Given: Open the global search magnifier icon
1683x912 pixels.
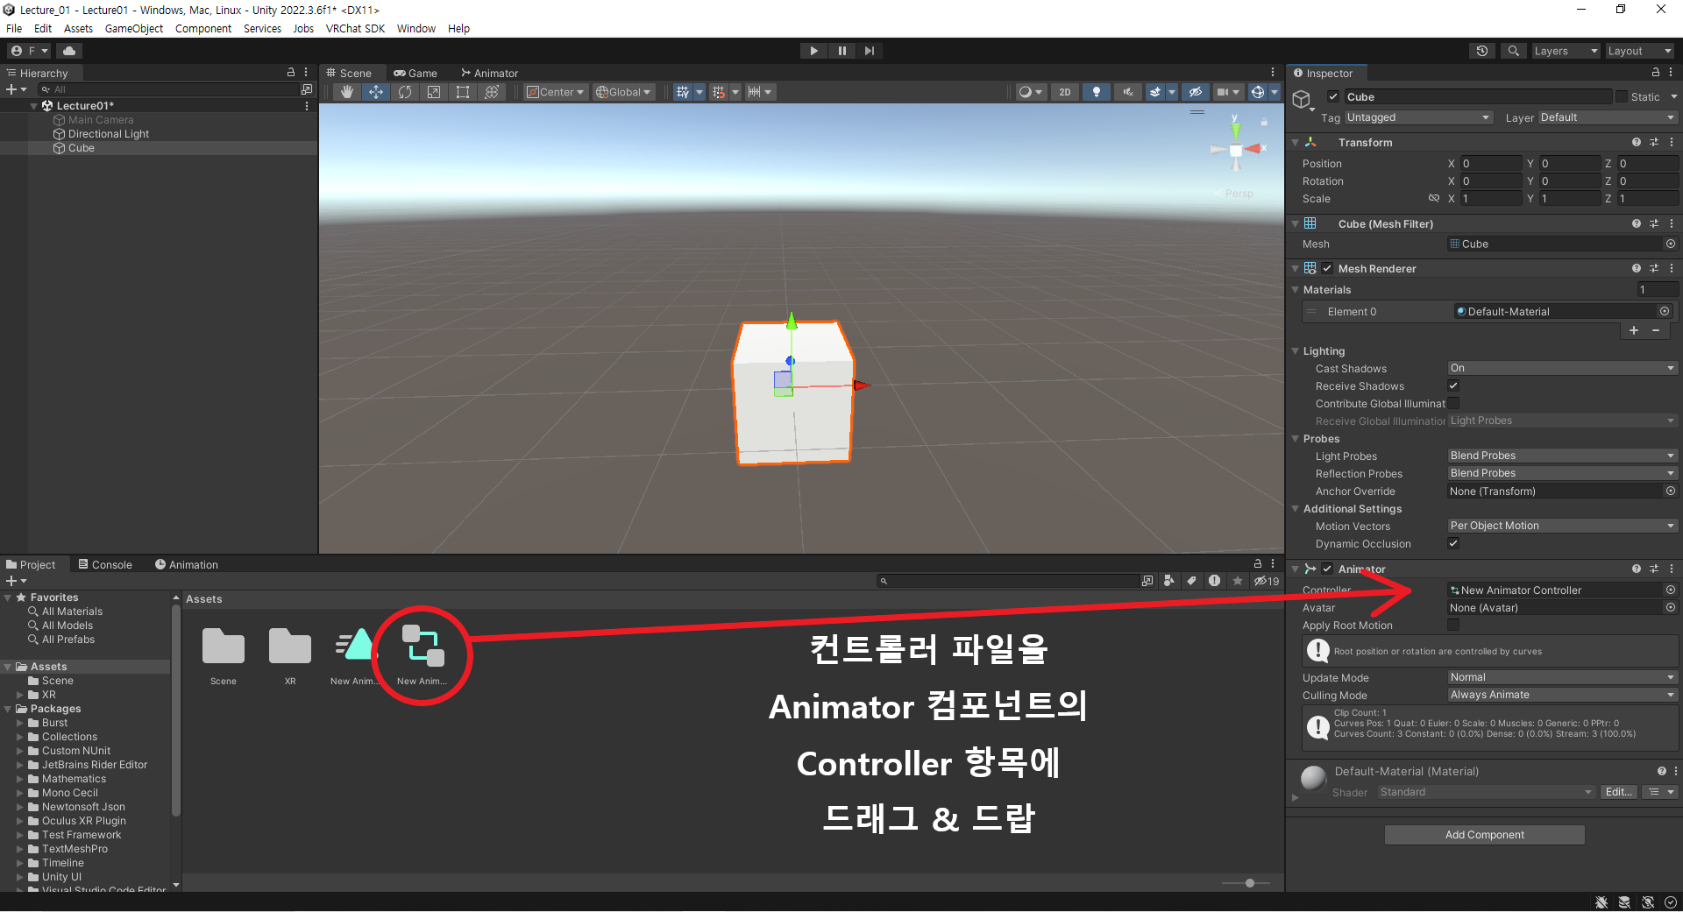Looking at the screenshot, I should (x=1513, y=51).
